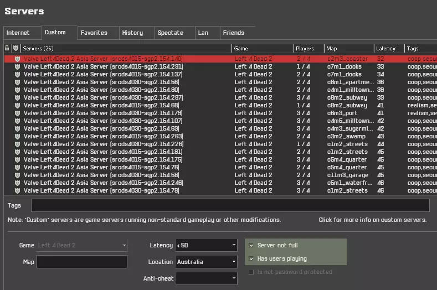Click the Map filter text box
437x290 pixels.
(82, 262)
